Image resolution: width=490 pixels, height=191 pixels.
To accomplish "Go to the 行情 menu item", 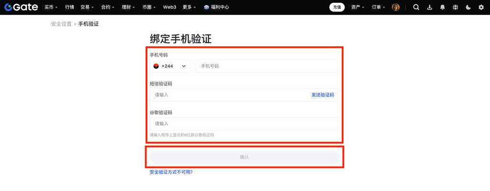I will click(x=70, y=7).
